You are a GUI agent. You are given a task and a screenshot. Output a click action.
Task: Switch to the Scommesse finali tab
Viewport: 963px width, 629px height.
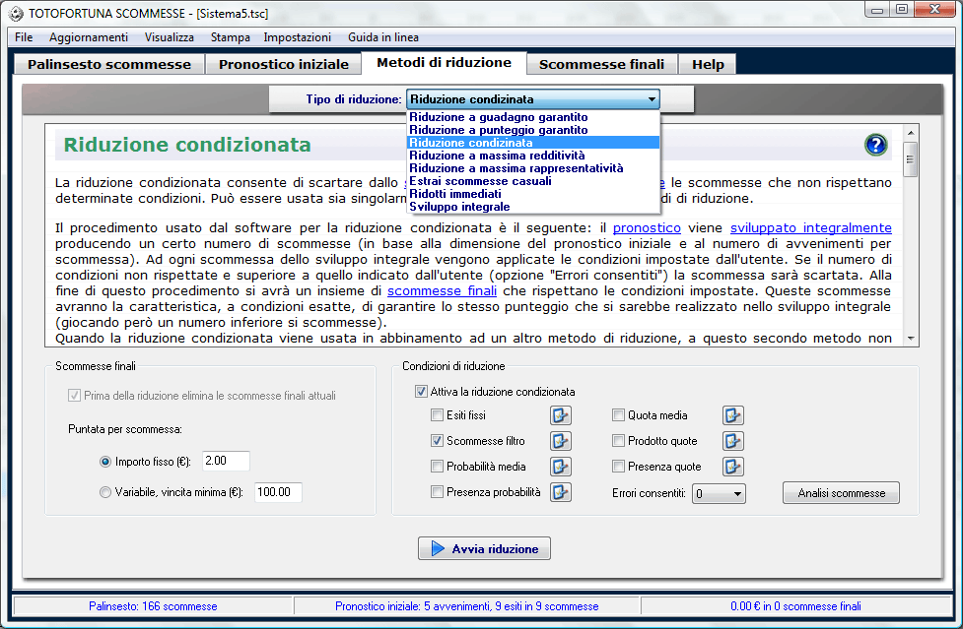(x=601, y=64)
